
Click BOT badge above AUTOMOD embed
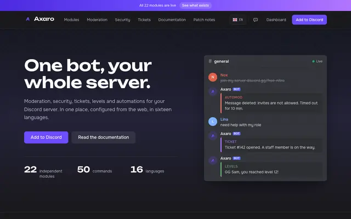[236, 89]
